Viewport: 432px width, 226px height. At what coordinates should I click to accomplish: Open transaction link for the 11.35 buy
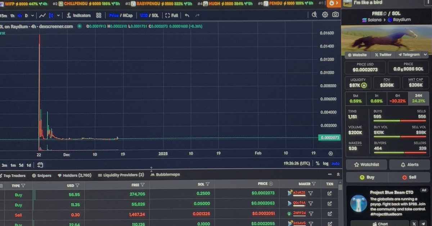tap(329, 203)
